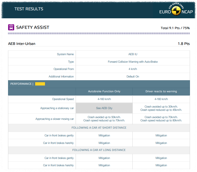The width and height of the screenshot is (197, 172).
Task: Click the 'Default On' value
Action: (133, 76)
